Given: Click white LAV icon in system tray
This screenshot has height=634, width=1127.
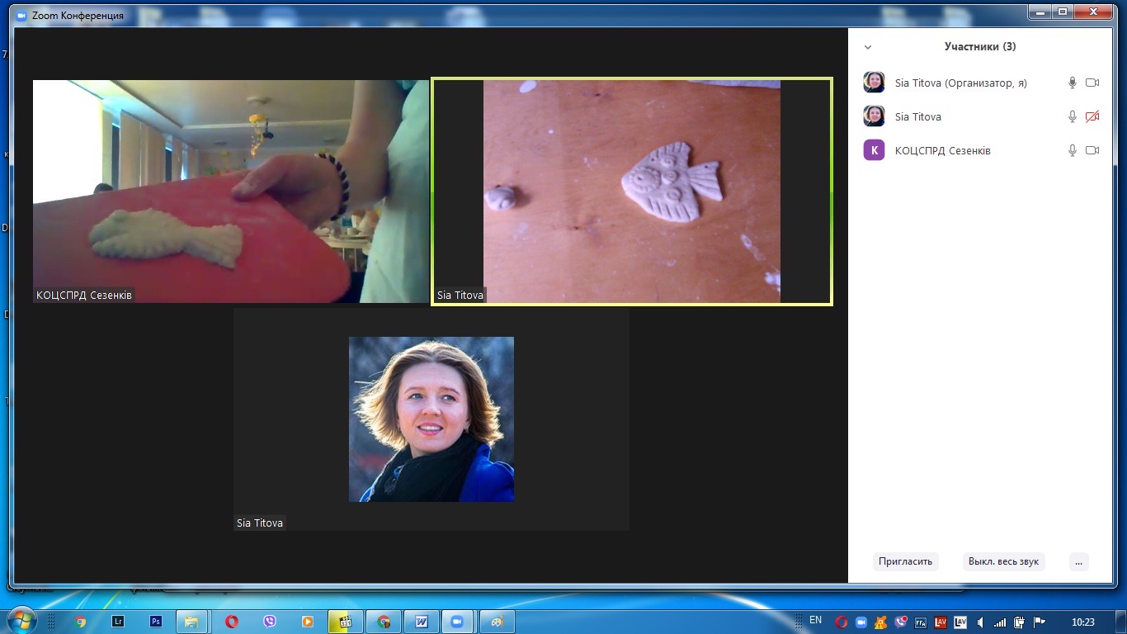Looking at the screenshot, I should coord(960,622).
